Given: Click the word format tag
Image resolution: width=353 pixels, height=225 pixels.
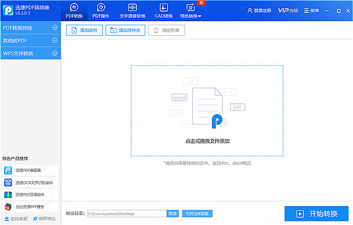Looking at the screenshot, I should click(179, 98).
